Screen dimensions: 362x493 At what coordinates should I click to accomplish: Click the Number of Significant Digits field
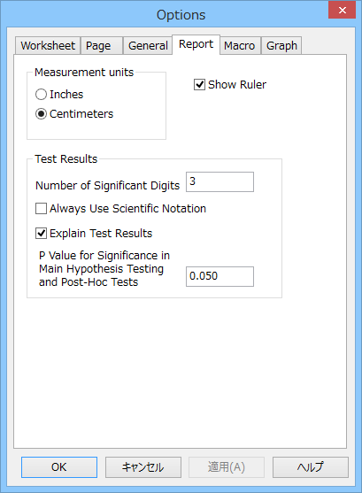(x=220, y=181)
